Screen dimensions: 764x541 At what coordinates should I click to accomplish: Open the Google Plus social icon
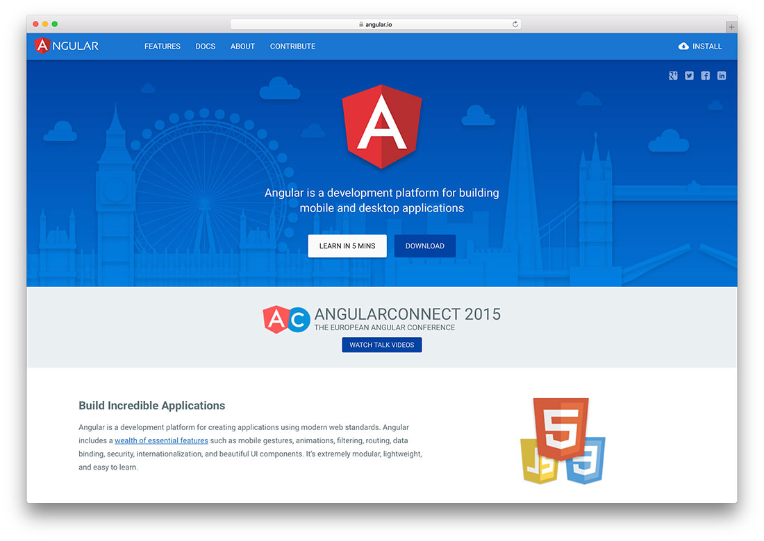click(x=673, y=76)
